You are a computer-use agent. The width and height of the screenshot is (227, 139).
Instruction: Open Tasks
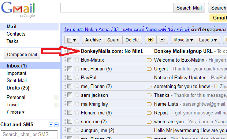tap(12, 41)
